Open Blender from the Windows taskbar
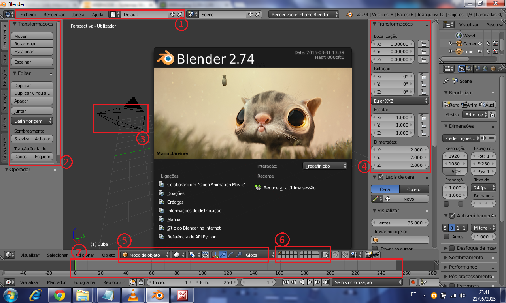This screenshot has height=303, width=506. (x=157, y=294)
